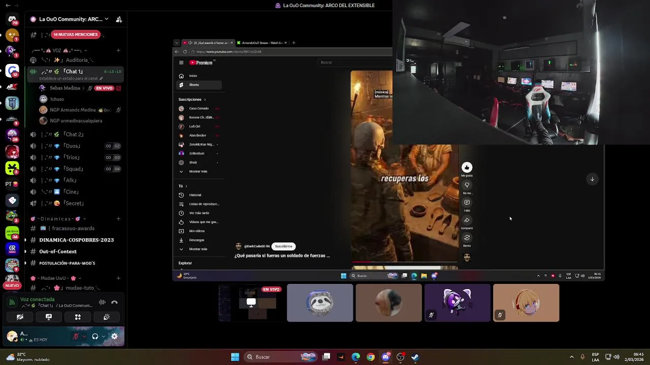Open headphone output options arrow
Viewport: 650px width, 365px height.
pos(104,336)
